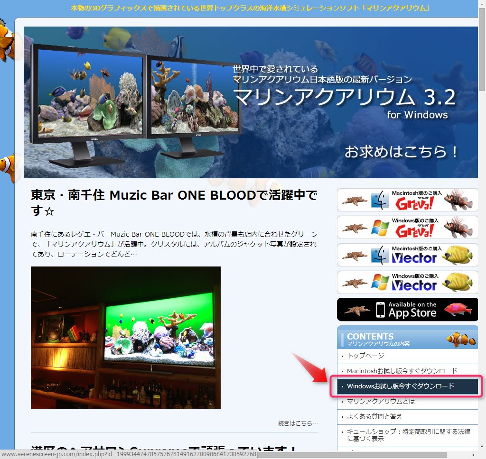Select Windowsお試し版今すぐダウンロード menu entry
This screenshot has height=459, width=486.
407,386
